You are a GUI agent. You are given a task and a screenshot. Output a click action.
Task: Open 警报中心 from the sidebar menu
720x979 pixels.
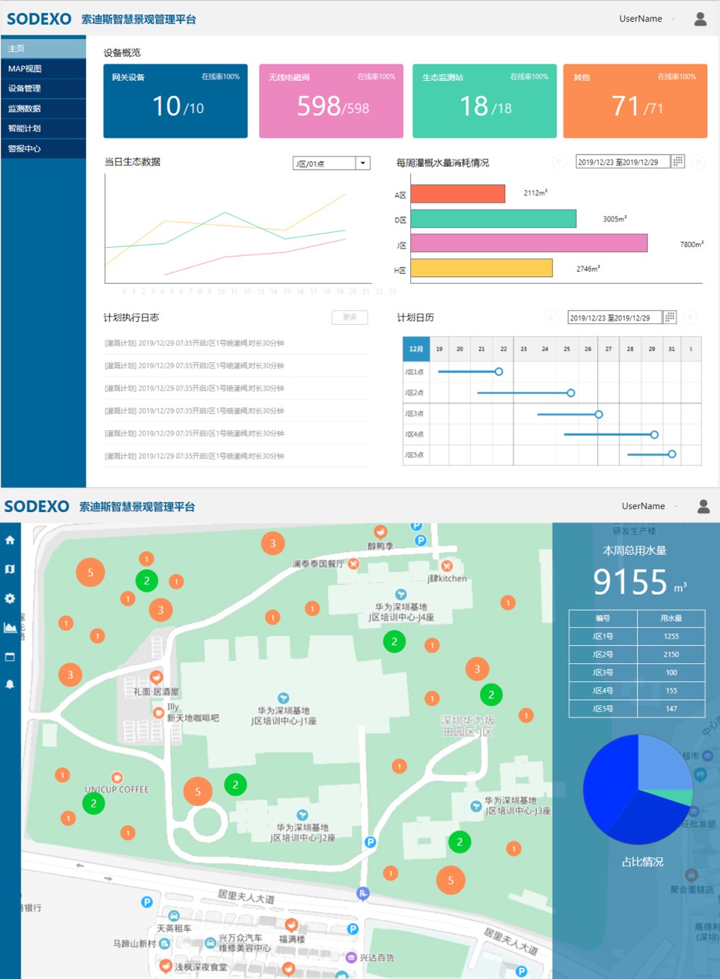point(24,148)
